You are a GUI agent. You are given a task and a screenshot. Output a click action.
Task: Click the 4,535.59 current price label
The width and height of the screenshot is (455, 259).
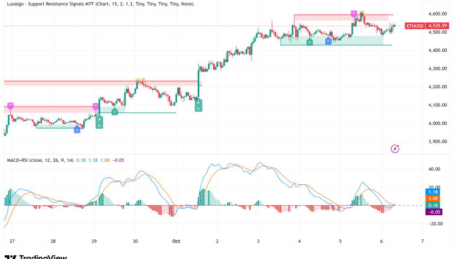[440, 26]
